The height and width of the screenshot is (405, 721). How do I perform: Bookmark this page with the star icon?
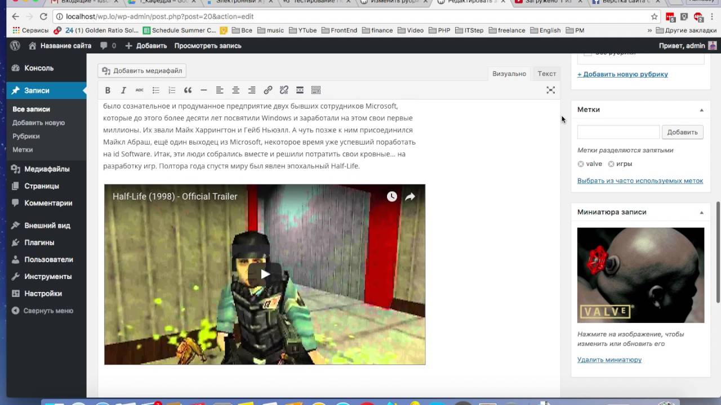click(x=654, y=16)
